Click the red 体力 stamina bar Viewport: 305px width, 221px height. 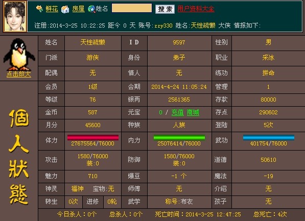tap(93, 137)
